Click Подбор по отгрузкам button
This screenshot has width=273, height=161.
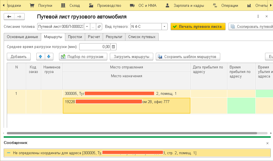click(83, 57)
